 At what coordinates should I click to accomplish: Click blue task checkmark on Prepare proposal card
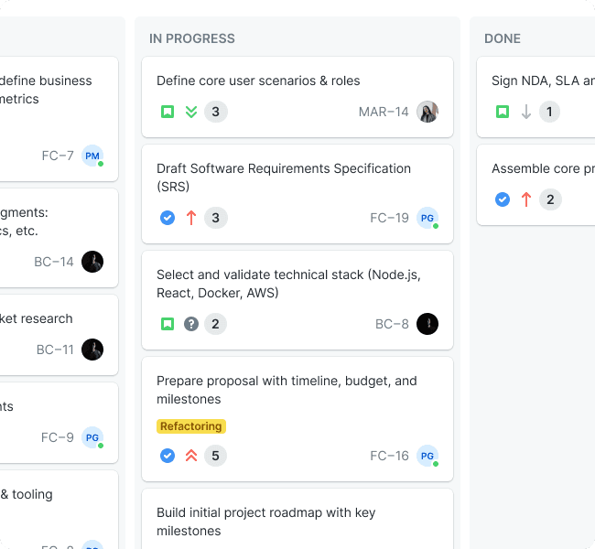tap(168, 456)
